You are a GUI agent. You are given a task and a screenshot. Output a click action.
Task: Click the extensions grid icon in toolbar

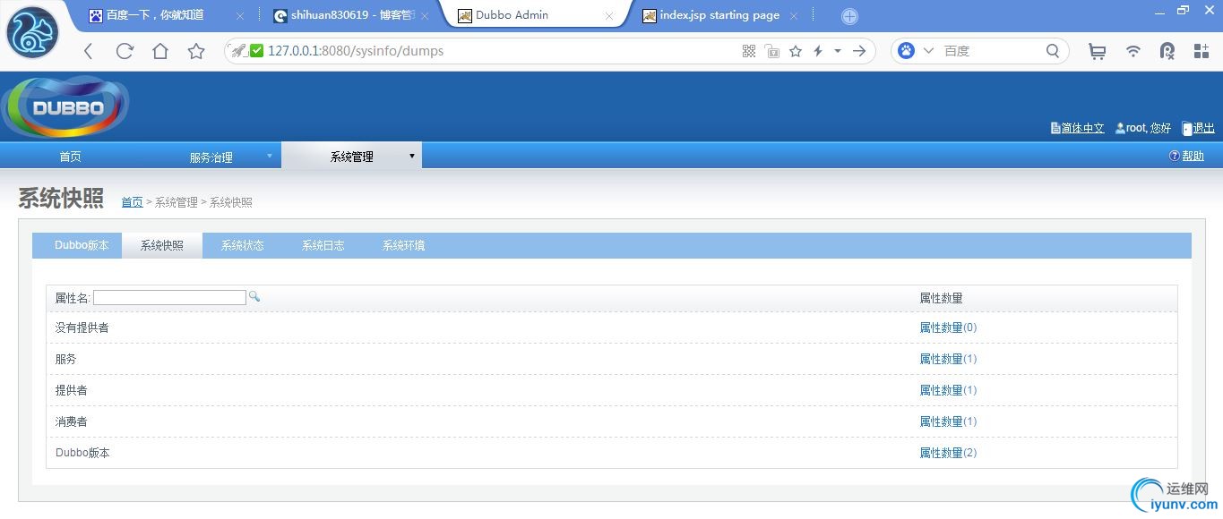pos(1201,51)
